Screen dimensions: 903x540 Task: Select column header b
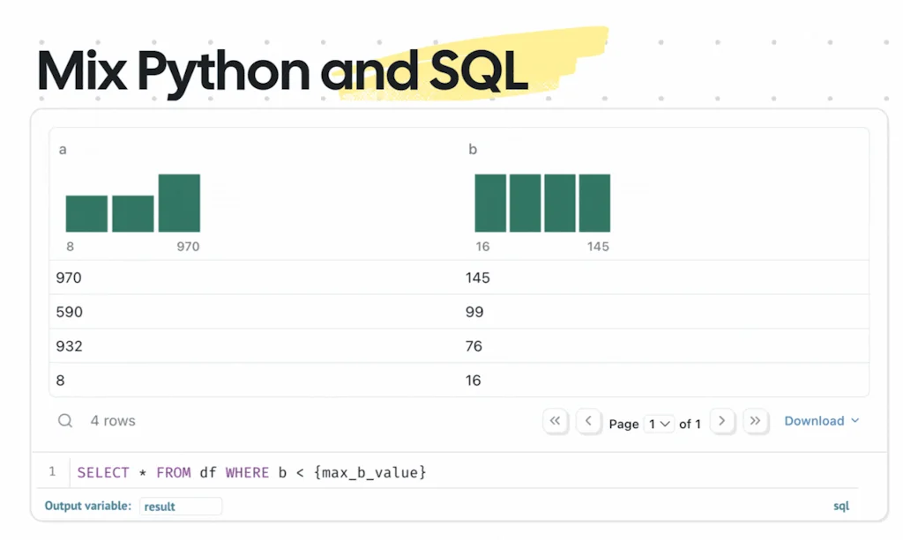(x=473, y=150)
